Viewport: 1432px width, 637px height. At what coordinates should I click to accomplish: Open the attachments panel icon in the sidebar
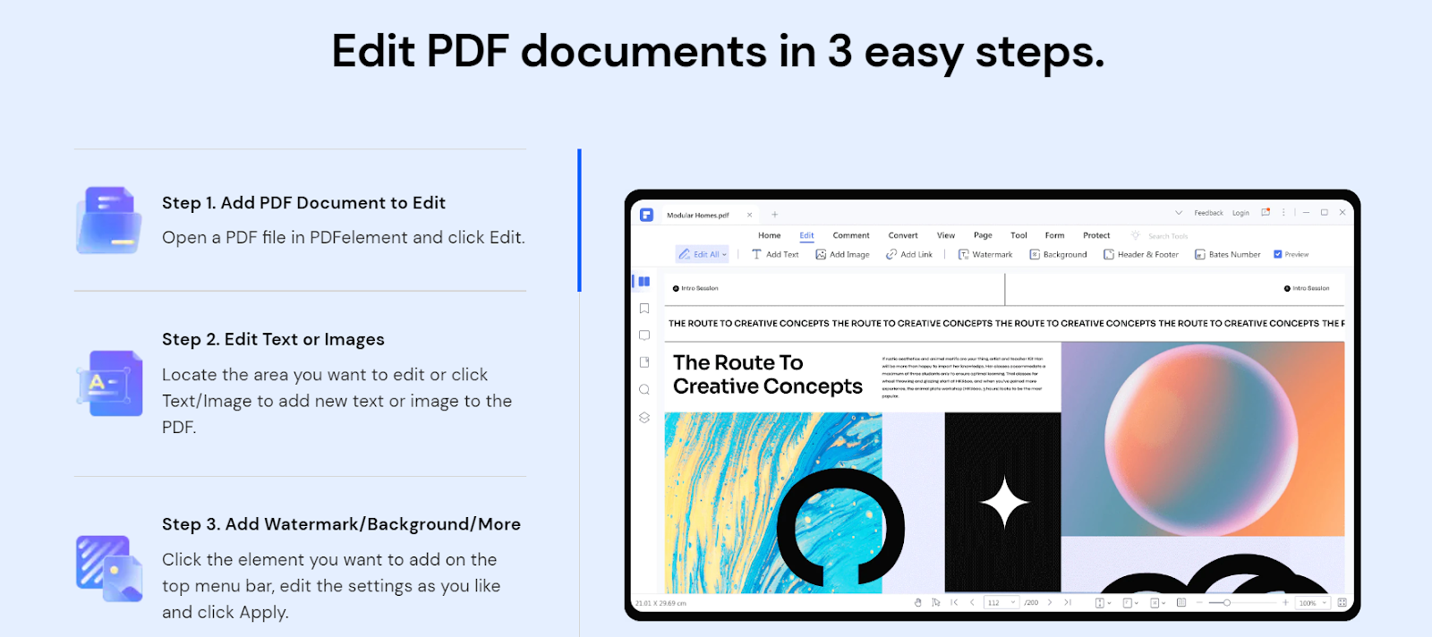pos(644,362)
